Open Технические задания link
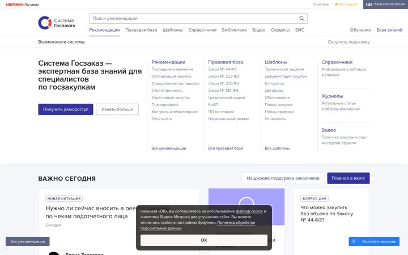The width and height of the screenshot is (408, 255). pos(284,69)
